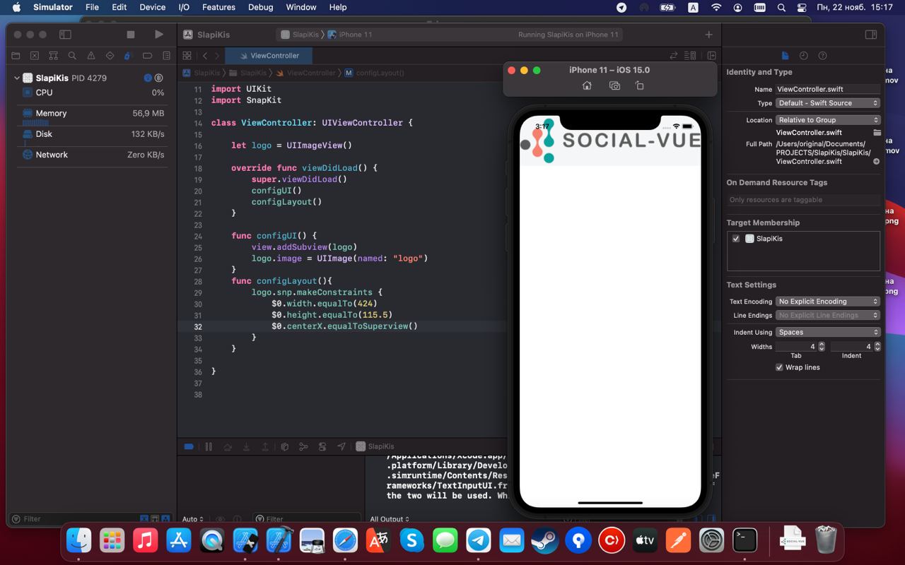Open the All Output console dropdown
905x565 pixels.
pos(390,519)
